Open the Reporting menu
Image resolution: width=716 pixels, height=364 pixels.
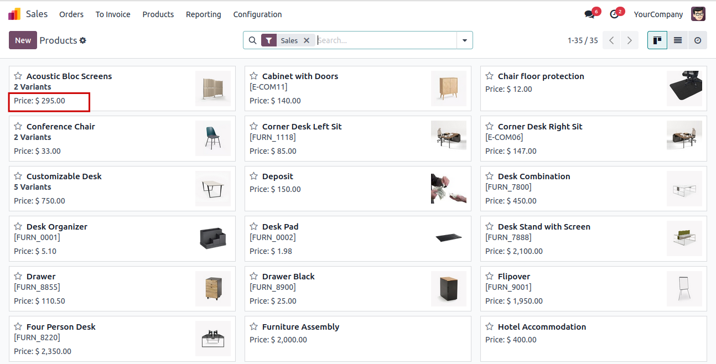click(204, 14)
